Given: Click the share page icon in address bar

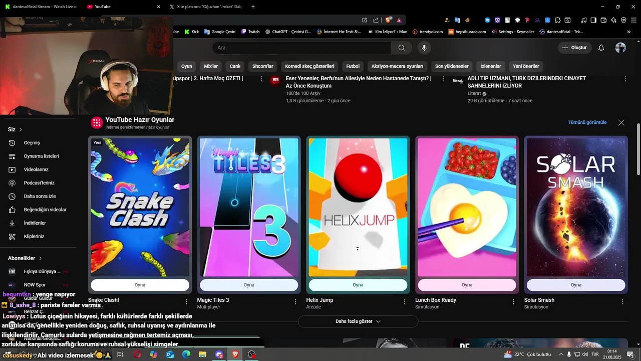Looking at the screenshot, I should pyautogui.click(x=376, y=20).
